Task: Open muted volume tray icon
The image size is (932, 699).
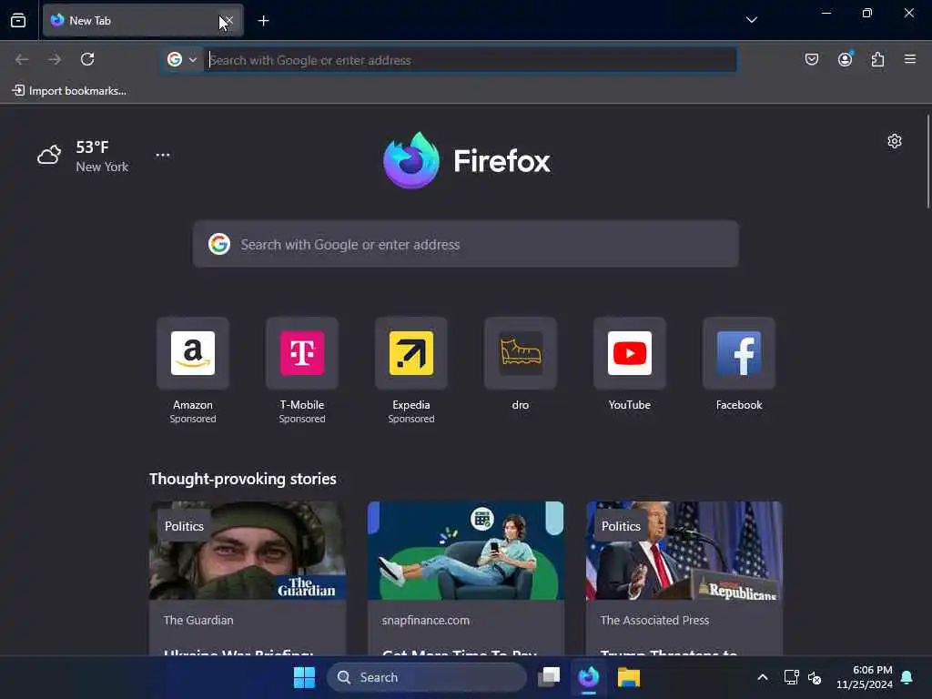Action: (815, 677)
